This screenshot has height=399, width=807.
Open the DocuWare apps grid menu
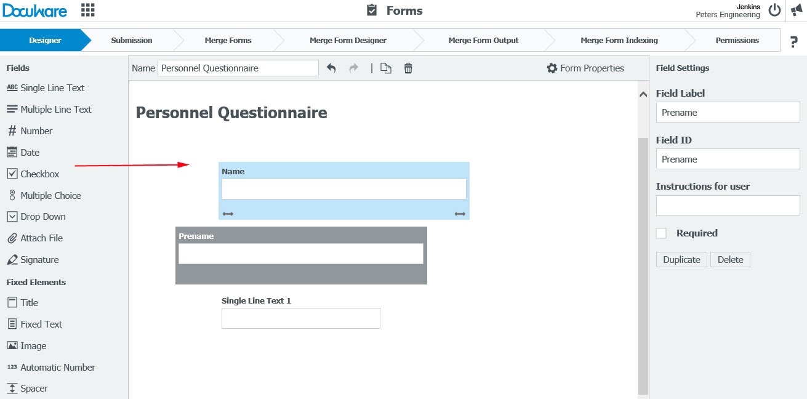pos(87,10)
